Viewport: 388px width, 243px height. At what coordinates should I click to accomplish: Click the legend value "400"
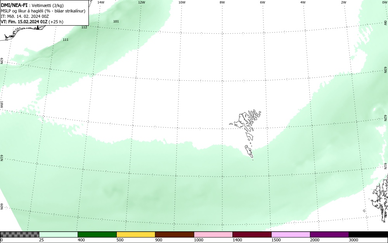click(81, 240)
